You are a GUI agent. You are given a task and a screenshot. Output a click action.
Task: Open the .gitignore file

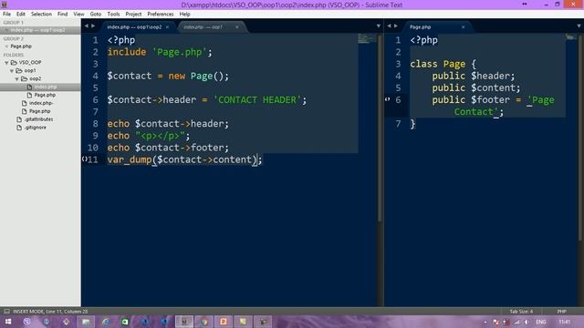pyautogui.click(x=36, y=128)
